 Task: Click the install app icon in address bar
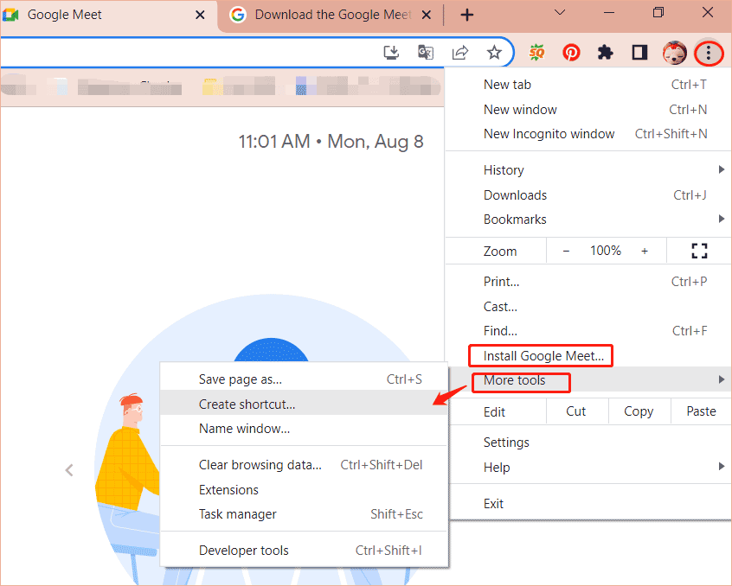[391, 53]
